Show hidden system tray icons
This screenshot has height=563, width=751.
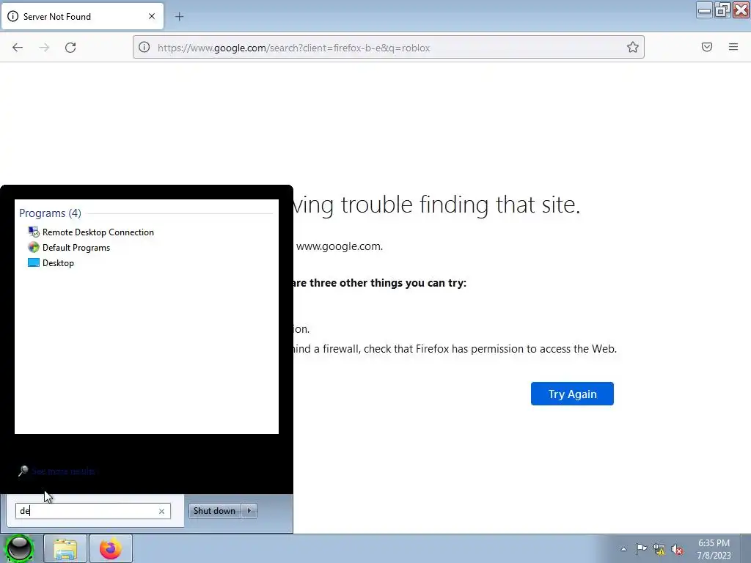(623, 549)
